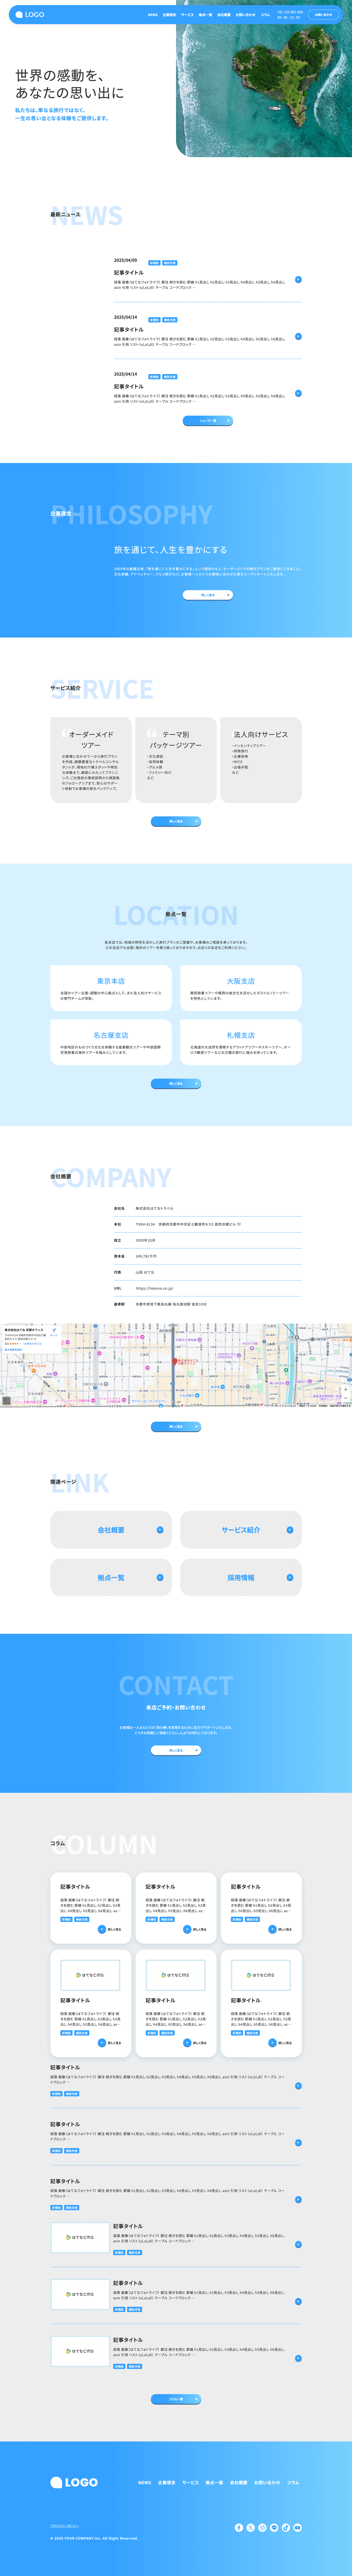Open 企業理念 in the header navigation
Viewport: 352px width, 2576px height.
pyautogui.click(x=169, y=15)
